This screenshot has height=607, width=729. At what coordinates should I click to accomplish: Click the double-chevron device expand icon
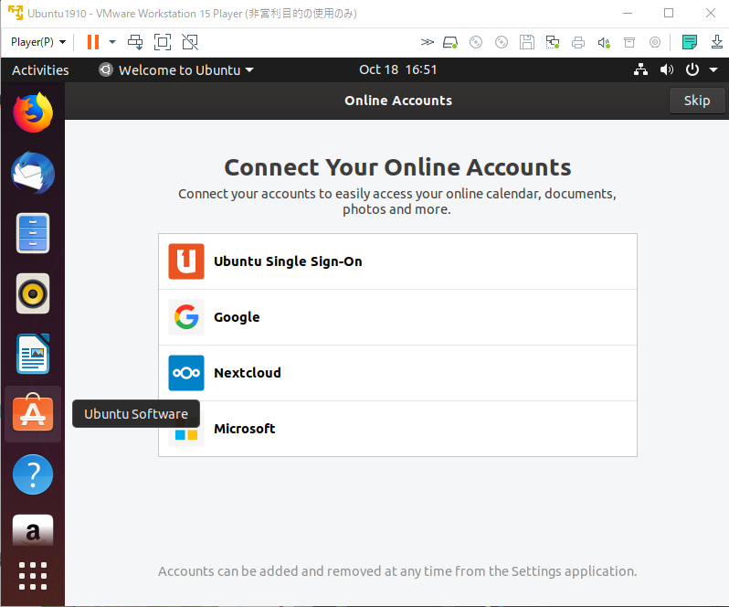[x=427, y=42]
